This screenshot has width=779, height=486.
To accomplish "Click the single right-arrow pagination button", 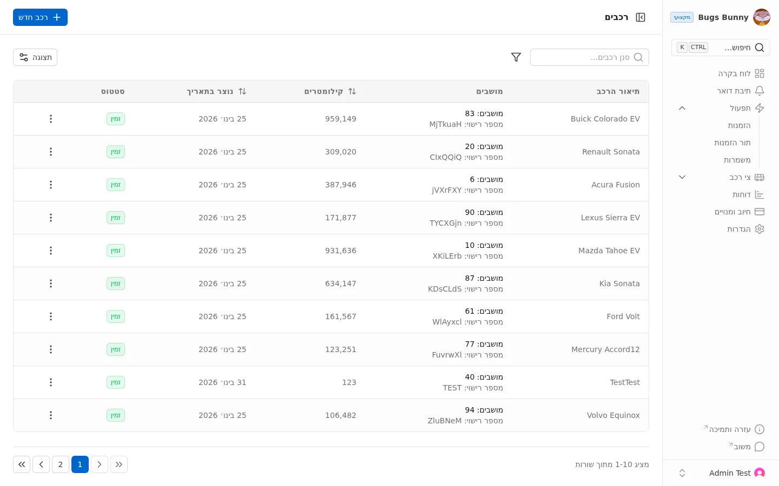I will point(100,464).
